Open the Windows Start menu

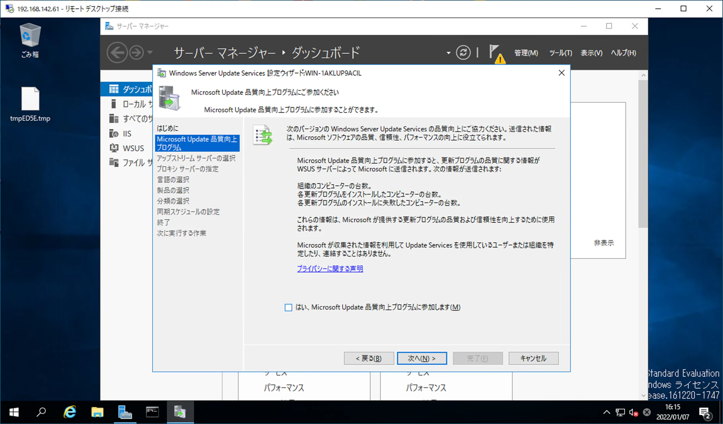point(14,412)
